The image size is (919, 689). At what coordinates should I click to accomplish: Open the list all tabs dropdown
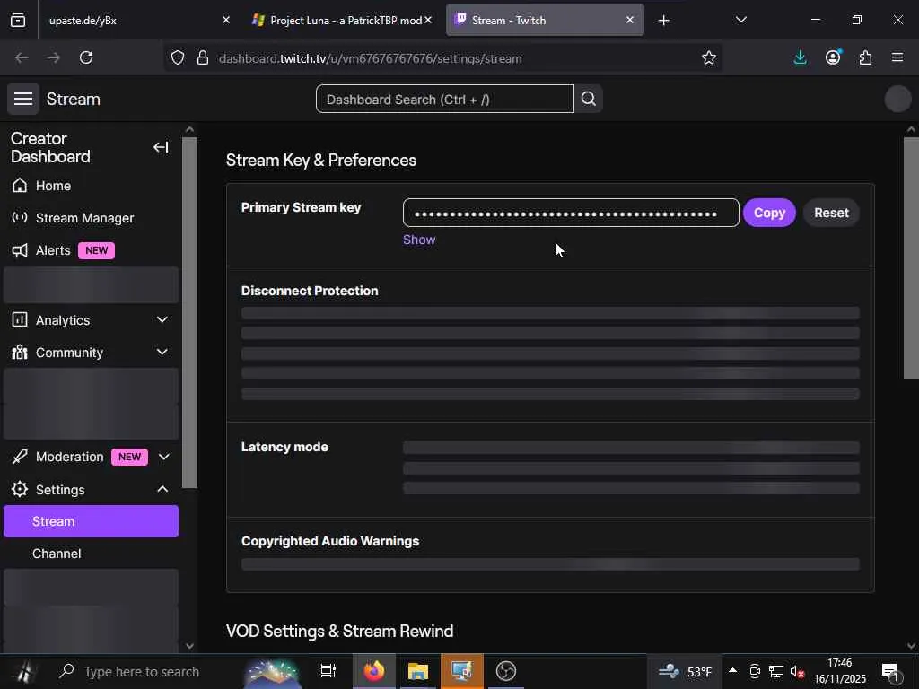[x=740, y=20]
